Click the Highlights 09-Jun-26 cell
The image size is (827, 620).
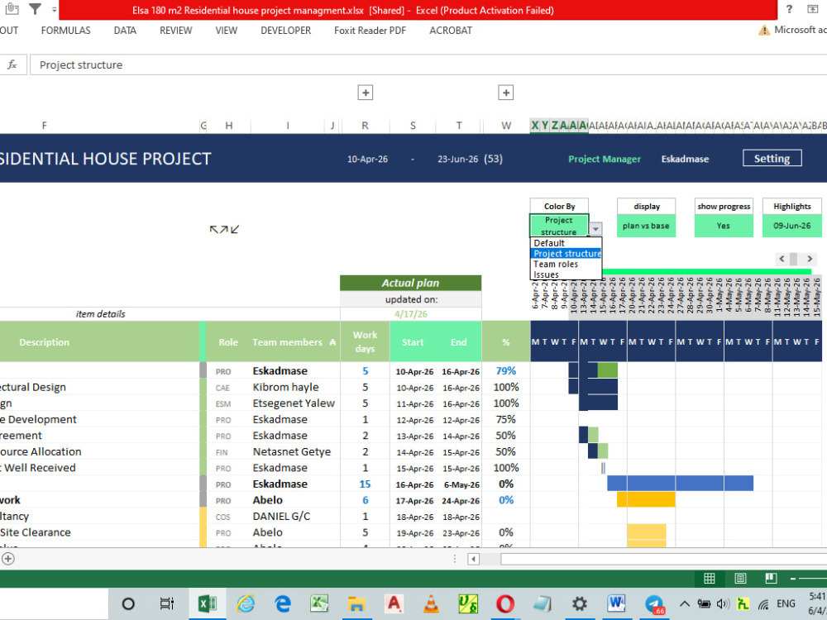(x=791, y=226)
